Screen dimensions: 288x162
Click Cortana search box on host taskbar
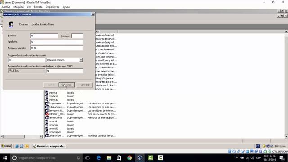tap(46, 158)
